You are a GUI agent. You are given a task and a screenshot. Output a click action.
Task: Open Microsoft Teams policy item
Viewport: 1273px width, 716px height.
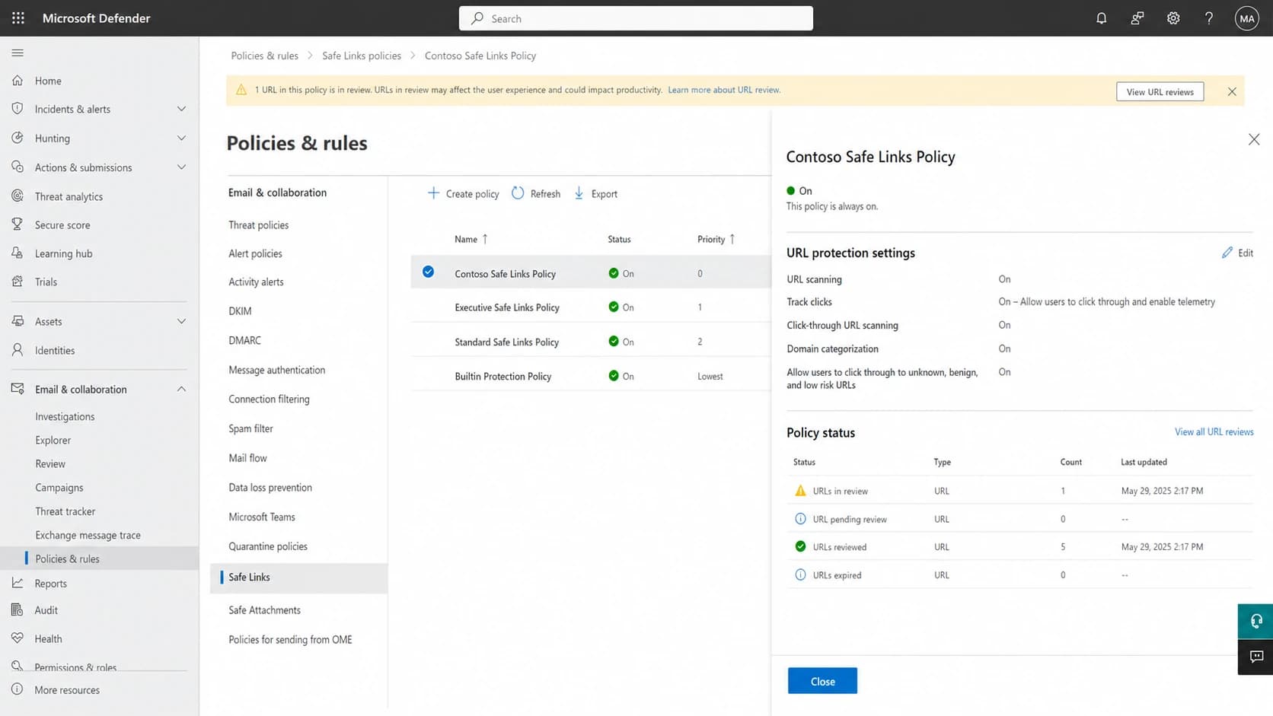262,517
